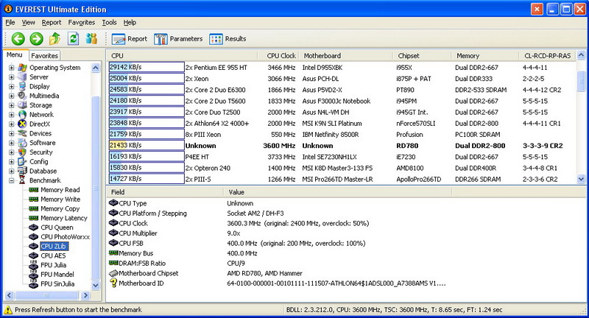
Task: Open the File menu
Action: [10, 23]
